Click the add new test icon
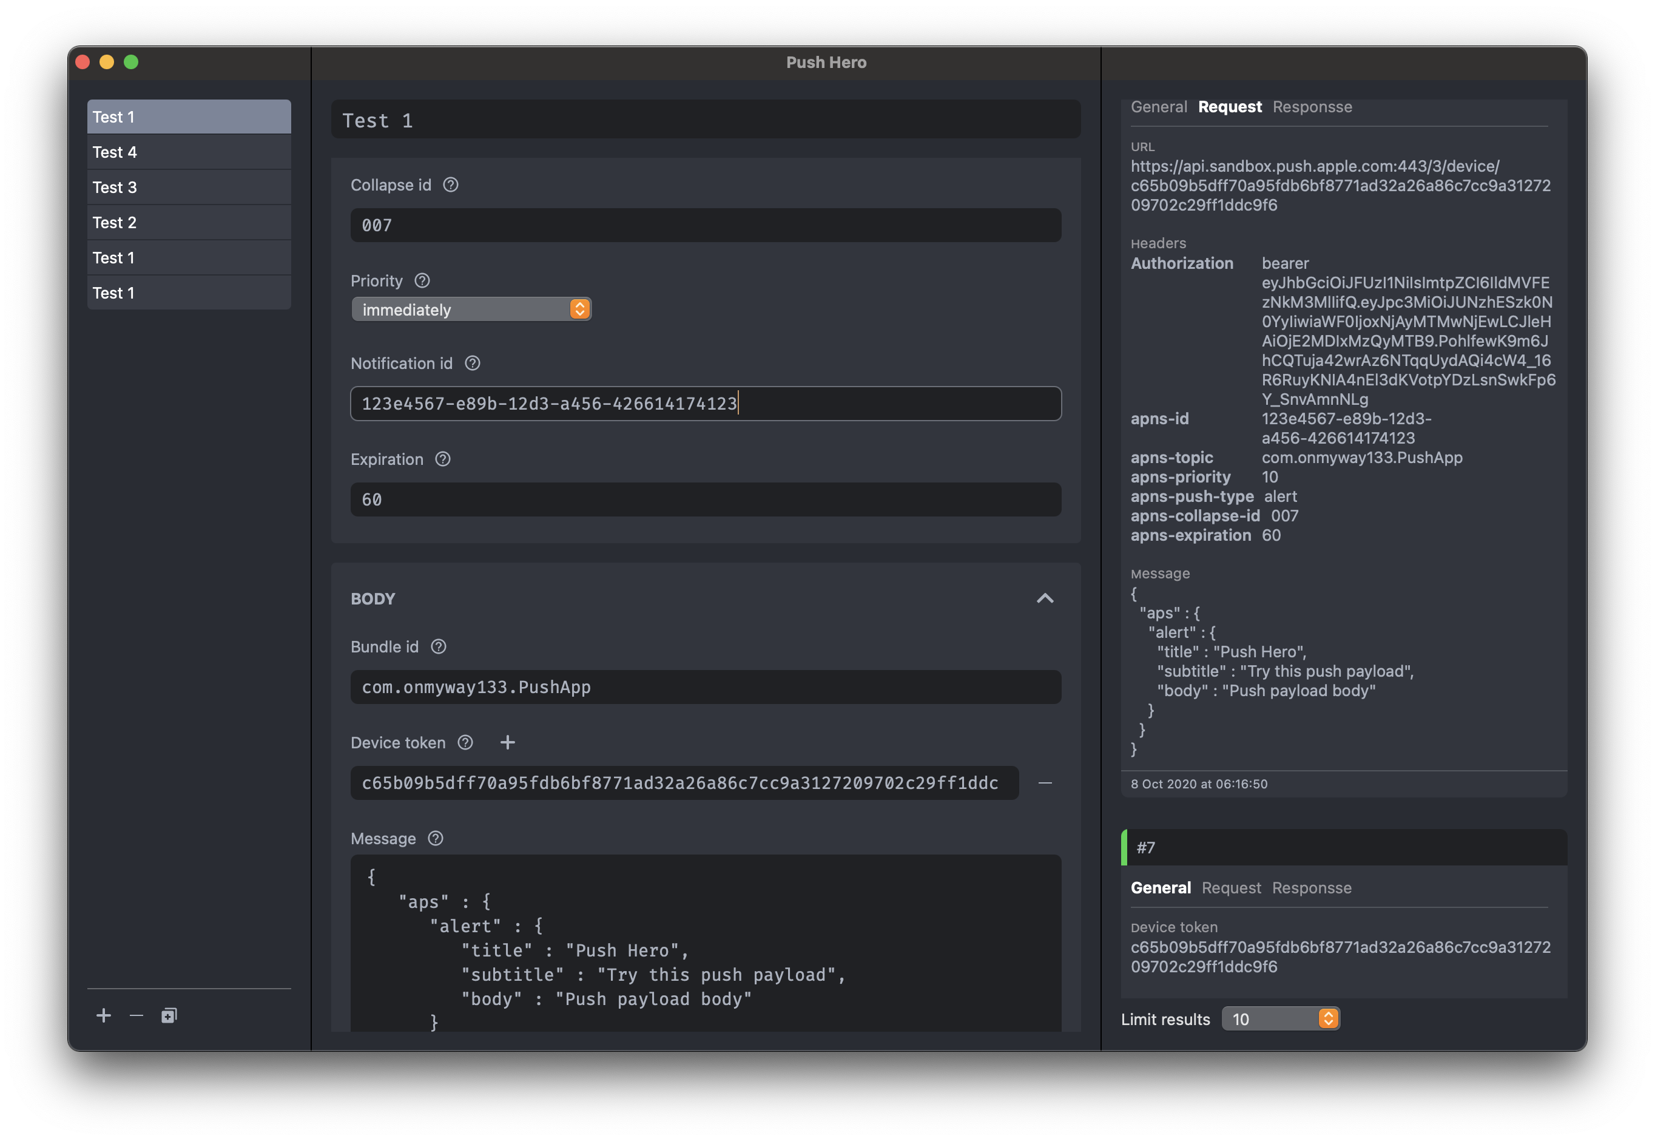The image size is (1655, 1141). 101,1015
